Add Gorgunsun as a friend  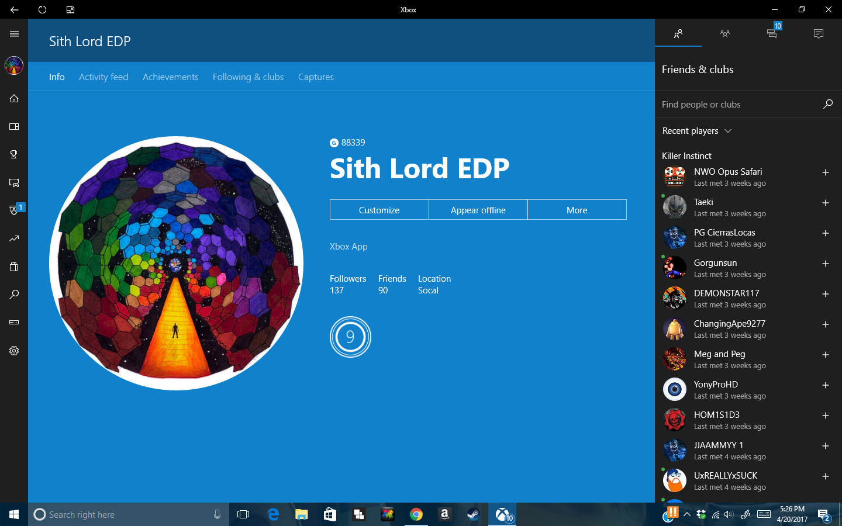coord(826,264)
